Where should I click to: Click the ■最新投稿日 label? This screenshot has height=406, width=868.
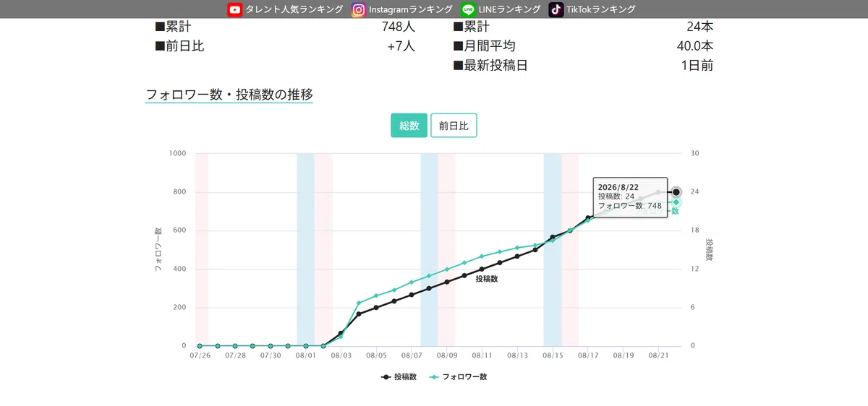pos(490,66)
